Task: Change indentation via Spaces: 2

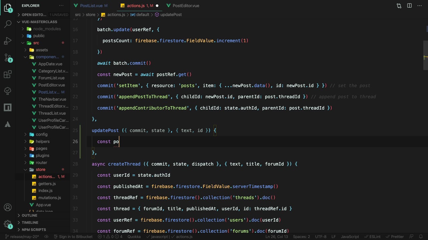Action: pyautogui.click(x=301, y=237)
